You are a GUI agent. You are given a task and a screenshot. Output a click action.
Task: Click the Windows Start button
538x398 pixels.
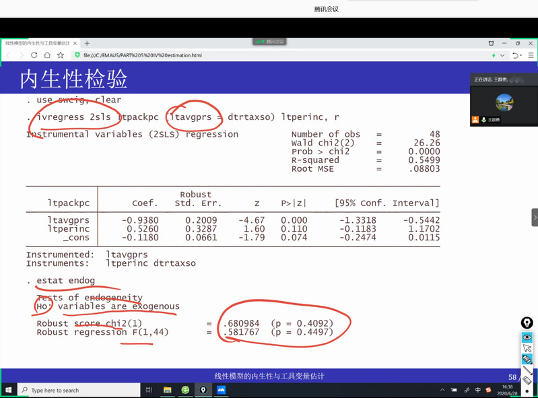click(7, 390)
